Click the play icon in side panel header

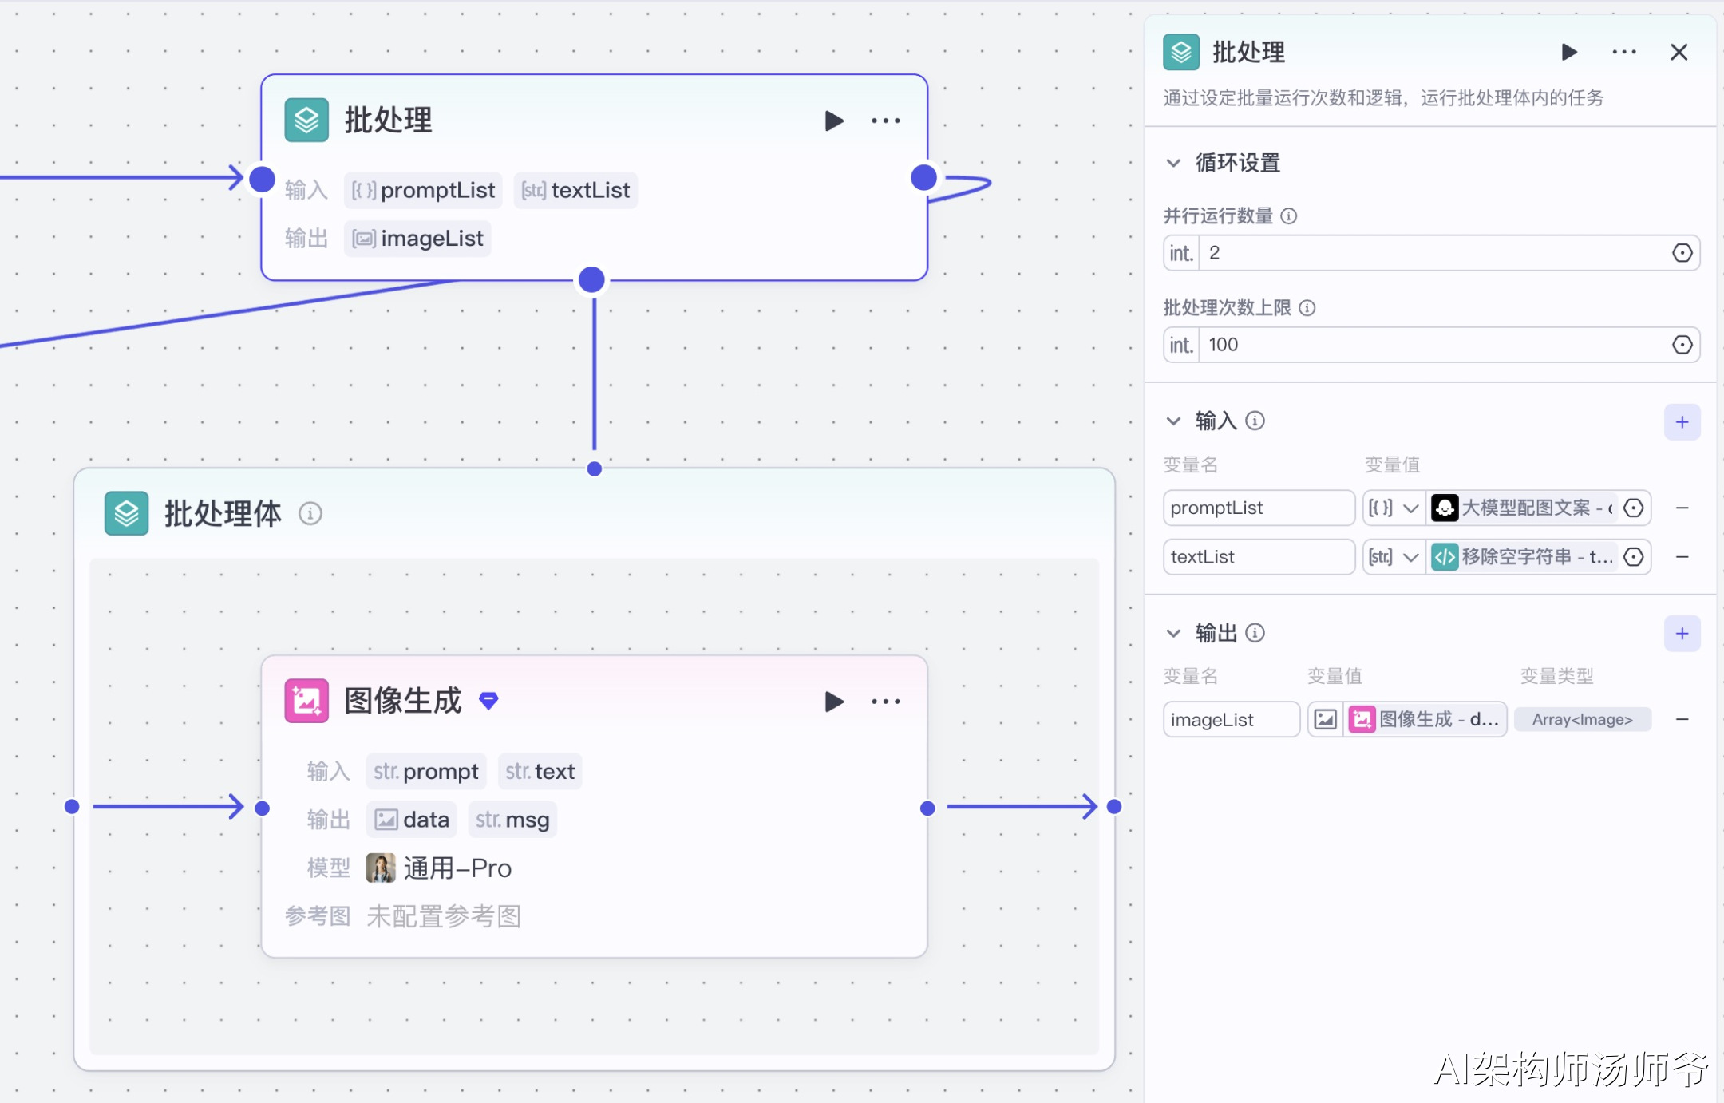[1568, 52]
